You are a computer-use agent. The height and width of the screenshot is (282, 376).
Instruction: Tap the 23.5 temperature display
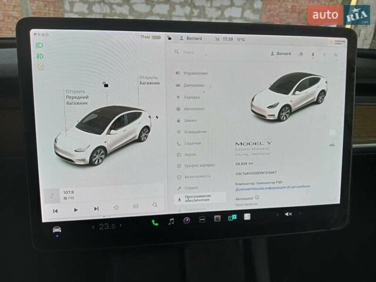pyautogui.click(x=107, y=226)
